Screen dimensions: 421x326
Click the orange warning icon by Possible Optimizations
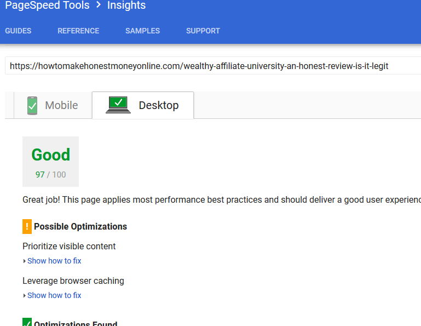(27, 227)
